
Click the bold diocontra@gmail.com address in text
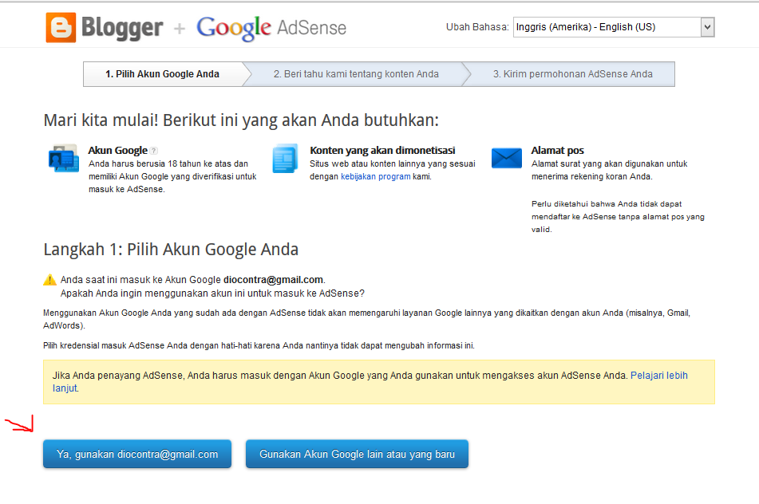pos(273,280)
